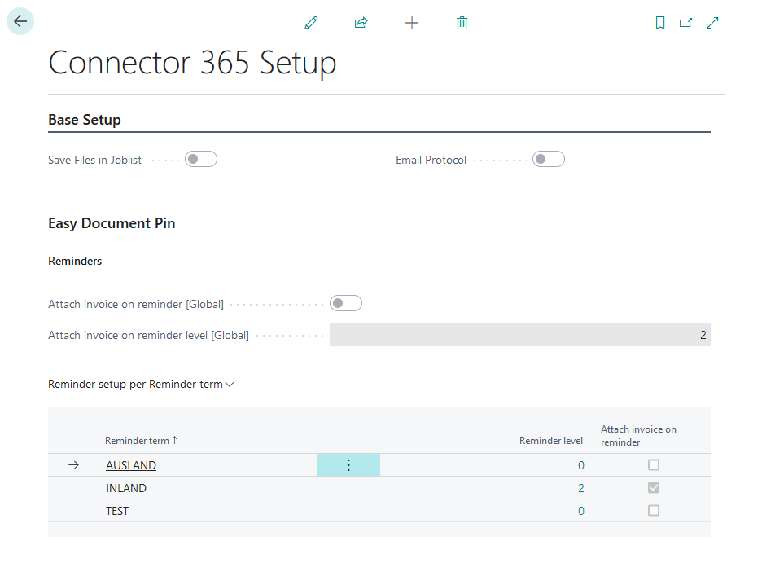Uncheck Attach invoice box for INLAND
The height and width of the screenshot is (572, 762).
point(654,487)
